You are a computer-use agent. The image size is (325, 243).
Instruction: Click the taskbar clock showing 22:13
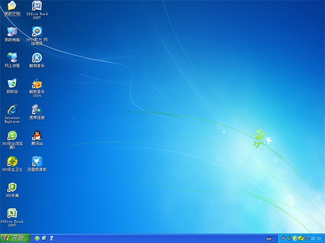pyautogui.click(x=316, y=238)
